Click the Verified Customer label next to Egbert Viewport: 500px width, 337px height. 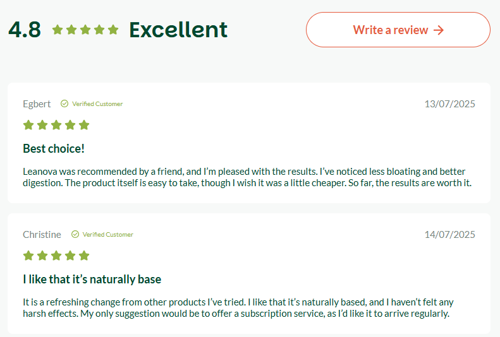97,104
